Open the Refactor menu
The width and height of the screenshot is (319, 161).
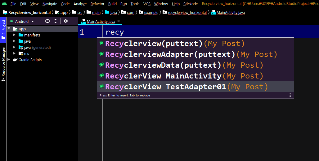pos(97,4)
